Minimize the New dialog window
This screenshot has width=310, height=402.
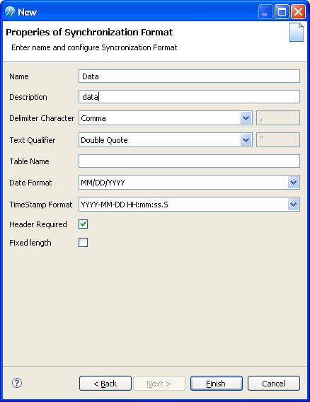pos(265,12)
